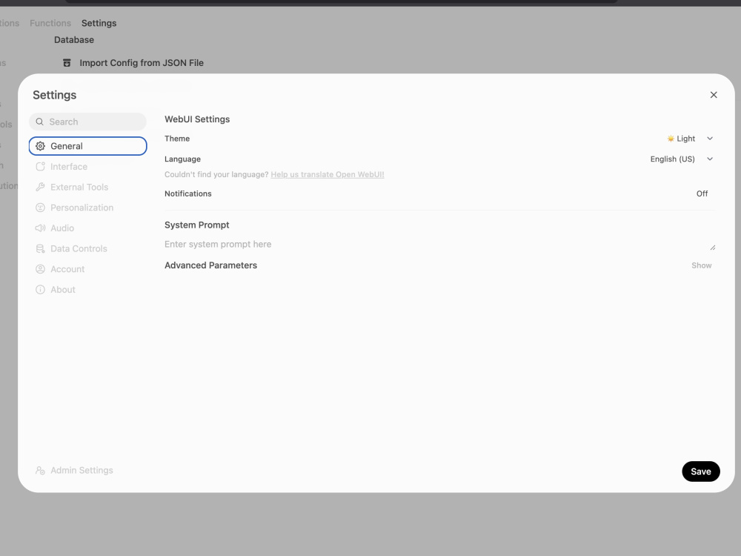Click Import Config from JSON File in background

[133, 63]
